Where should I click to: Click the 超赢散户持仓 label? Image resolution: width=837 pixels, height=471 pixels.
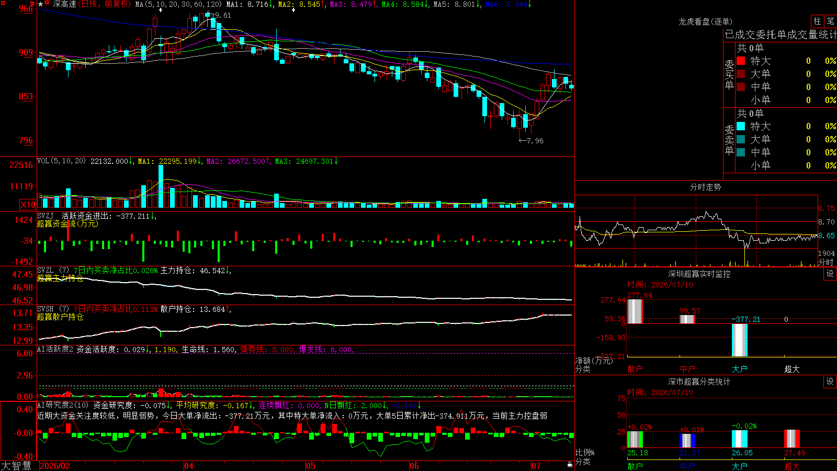pos(60,317)
